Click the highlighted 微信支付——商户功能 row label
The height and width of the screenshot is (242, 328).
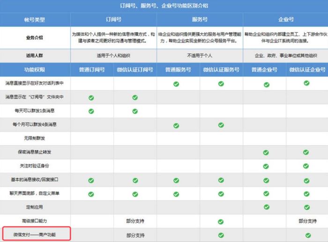(35, 234)
